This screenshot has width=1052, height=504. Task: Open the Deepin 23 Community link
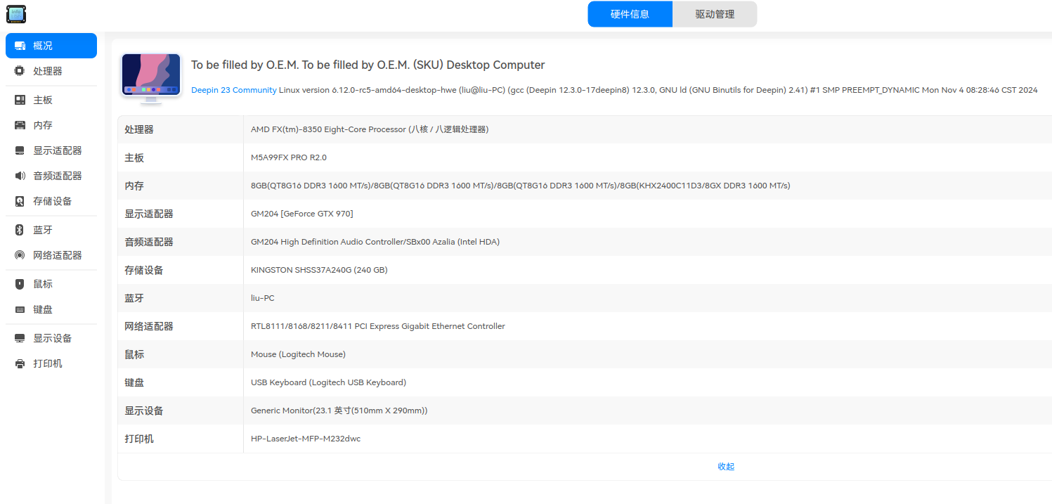(234, 90)
